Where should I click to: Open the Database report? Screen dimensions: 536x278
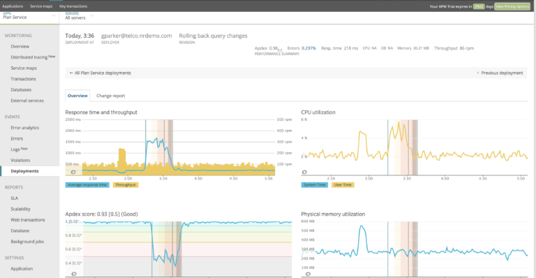click(20, 231)
